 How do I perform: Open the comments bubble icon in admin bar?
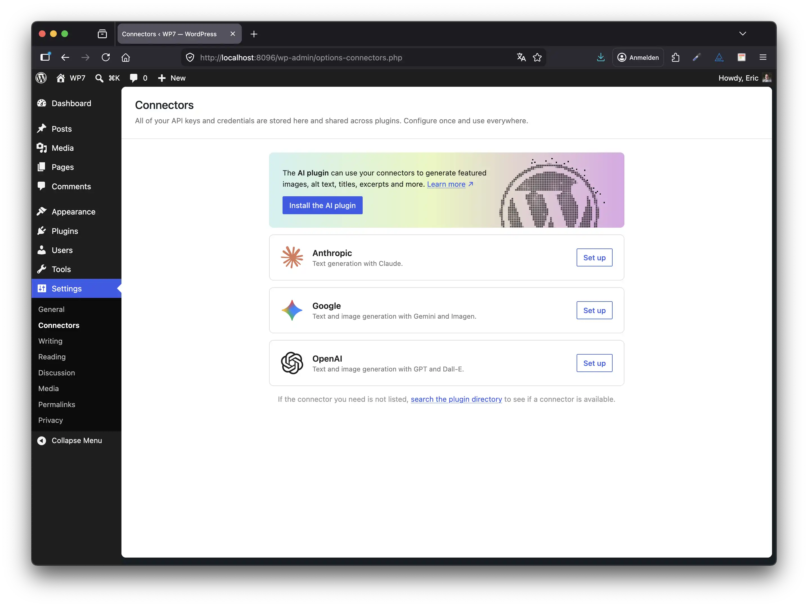[134, 78]
